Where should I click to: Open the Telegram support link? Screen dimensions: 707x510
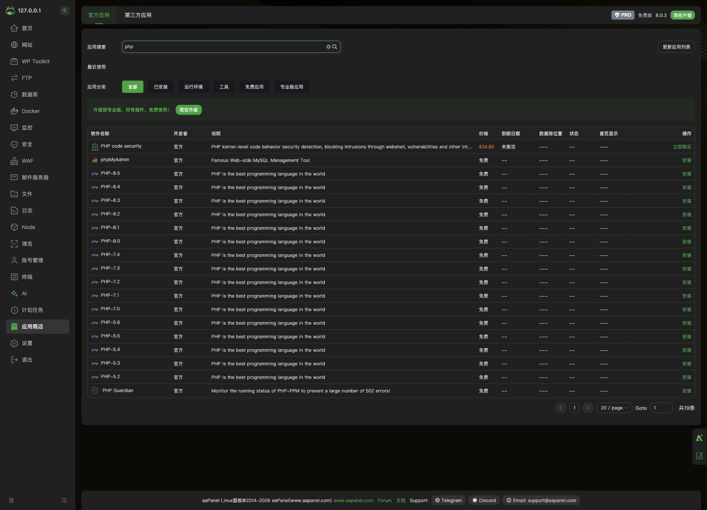[x=448, y=501]
